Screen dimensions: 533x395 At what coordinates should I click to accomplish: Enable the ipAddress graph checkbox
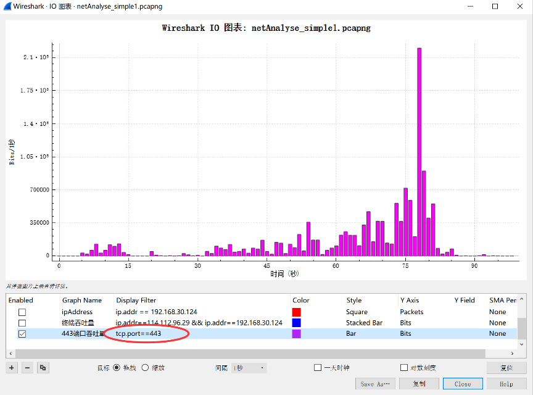pos(22,312)
